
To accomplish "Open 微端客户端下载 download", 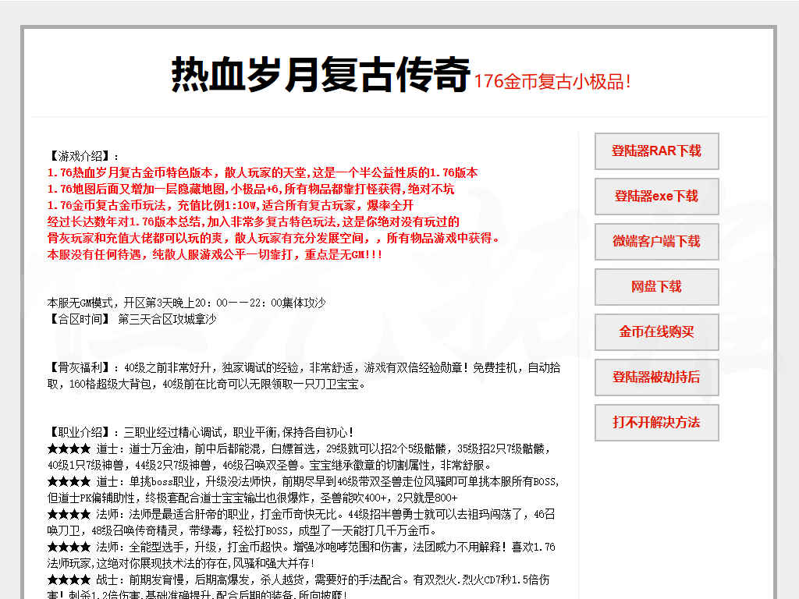I will (x=656, y=242).
